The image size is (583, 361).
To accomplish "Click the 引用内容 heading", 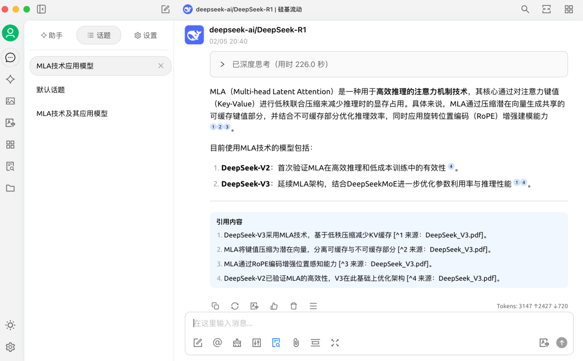I will click(x=229, y=222).
